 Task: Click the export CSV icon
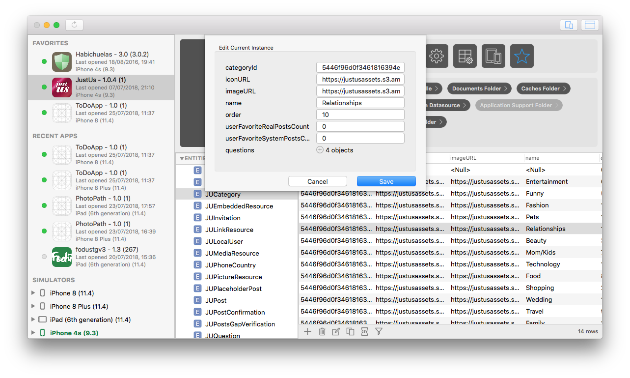(x=364, y=332)
